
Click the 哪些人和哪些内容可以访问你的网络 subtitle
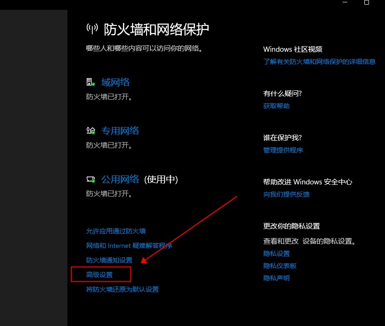144,48
